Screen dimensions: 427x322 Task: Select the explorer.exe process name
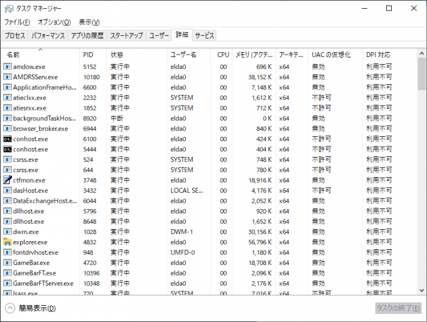click(30, 242)
